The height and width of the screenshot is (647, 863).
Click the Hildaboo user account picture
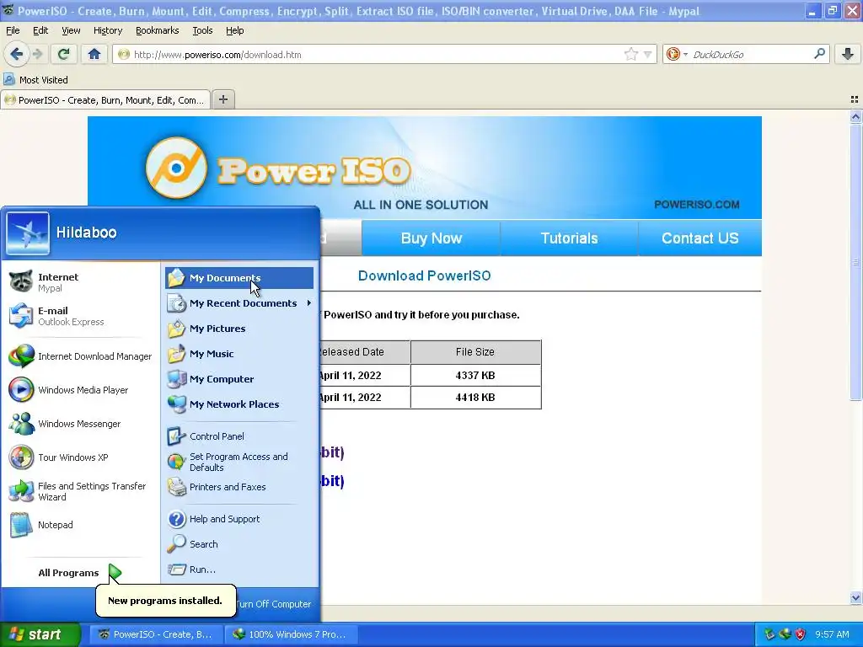[28, 233]
